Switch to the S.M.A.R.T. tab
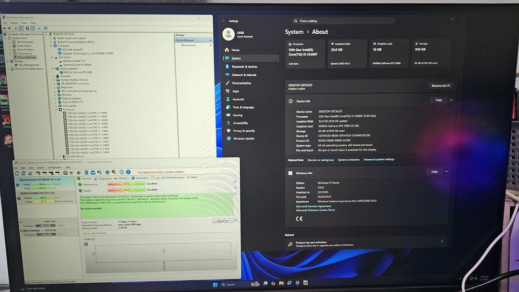This screenshot has width=519, height=292. pos(121,178)
